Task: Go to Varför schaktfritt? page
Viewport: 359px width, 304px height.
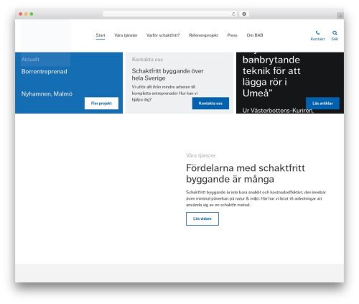Action: tap(163, 35)
